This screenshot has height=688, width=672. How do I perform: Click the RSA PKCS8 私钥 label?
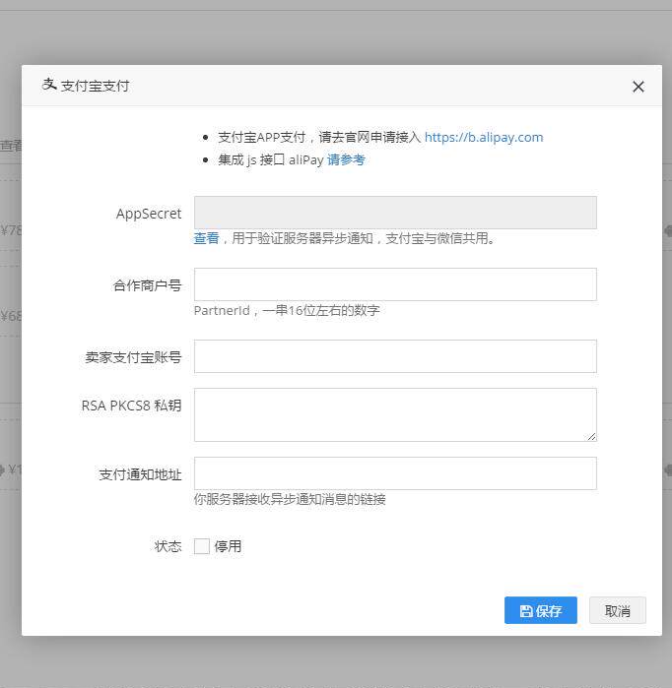(132, 406)
